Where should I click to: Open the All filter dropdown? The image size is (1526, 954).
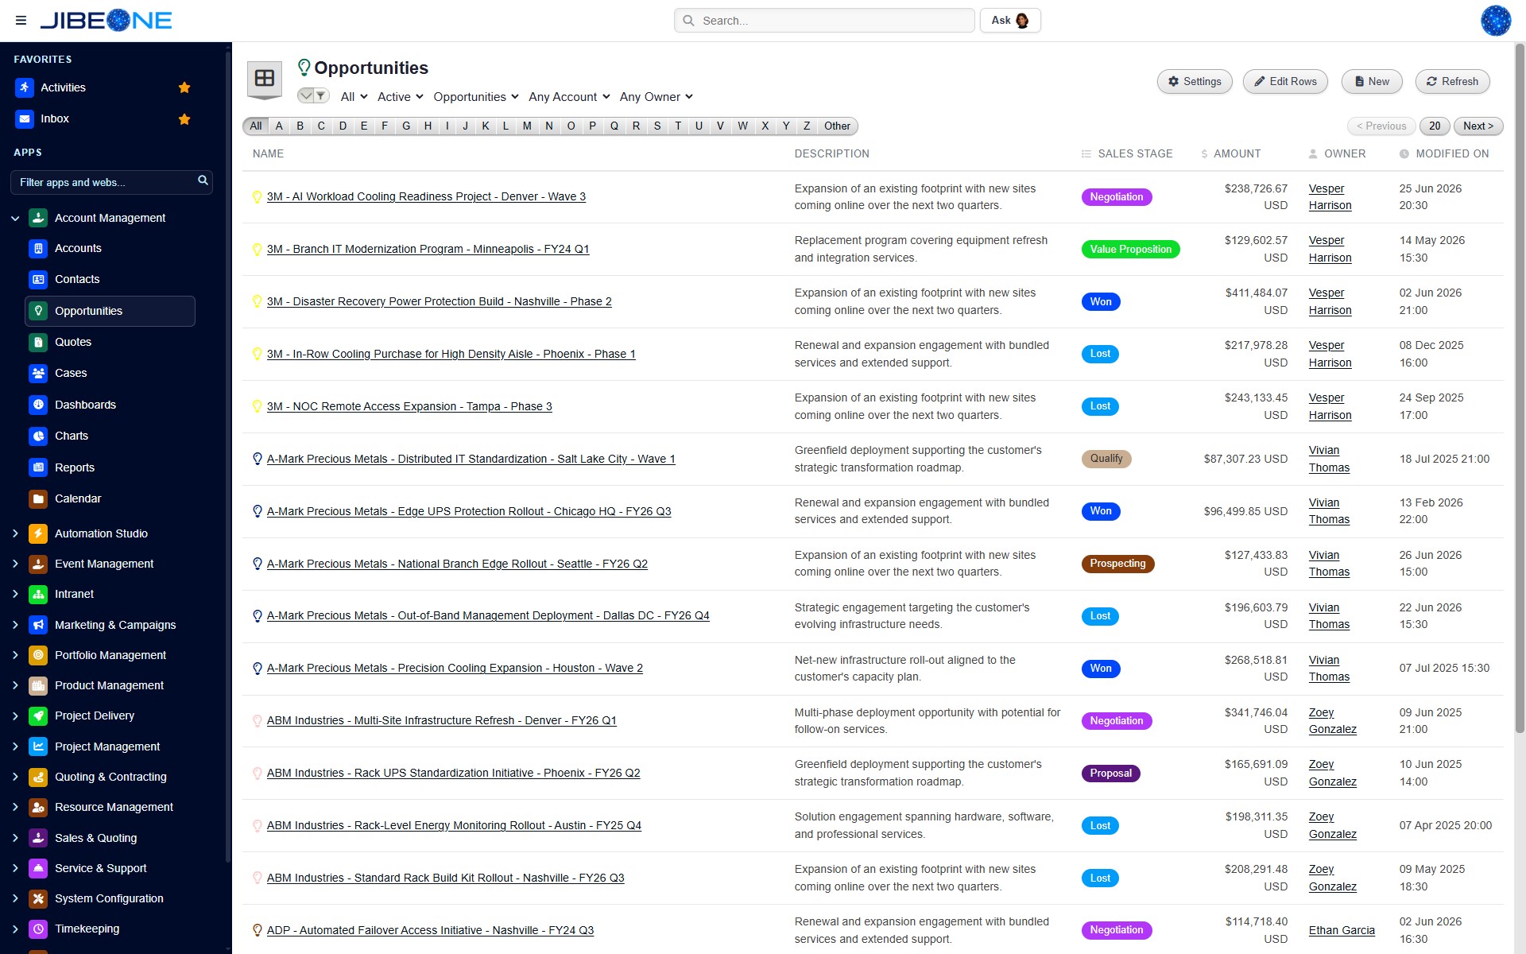(x=354, y=97)
